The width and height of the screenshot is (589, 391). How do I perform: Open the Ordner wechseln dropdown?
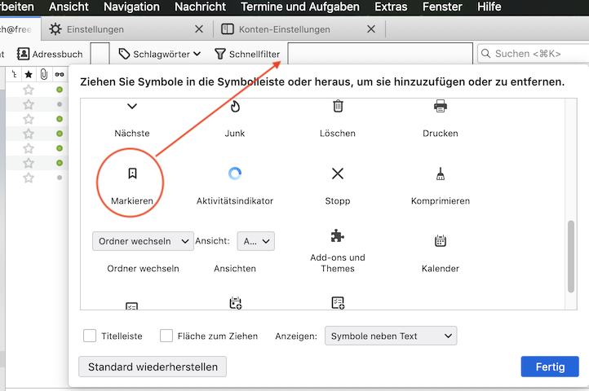[143, 241]
